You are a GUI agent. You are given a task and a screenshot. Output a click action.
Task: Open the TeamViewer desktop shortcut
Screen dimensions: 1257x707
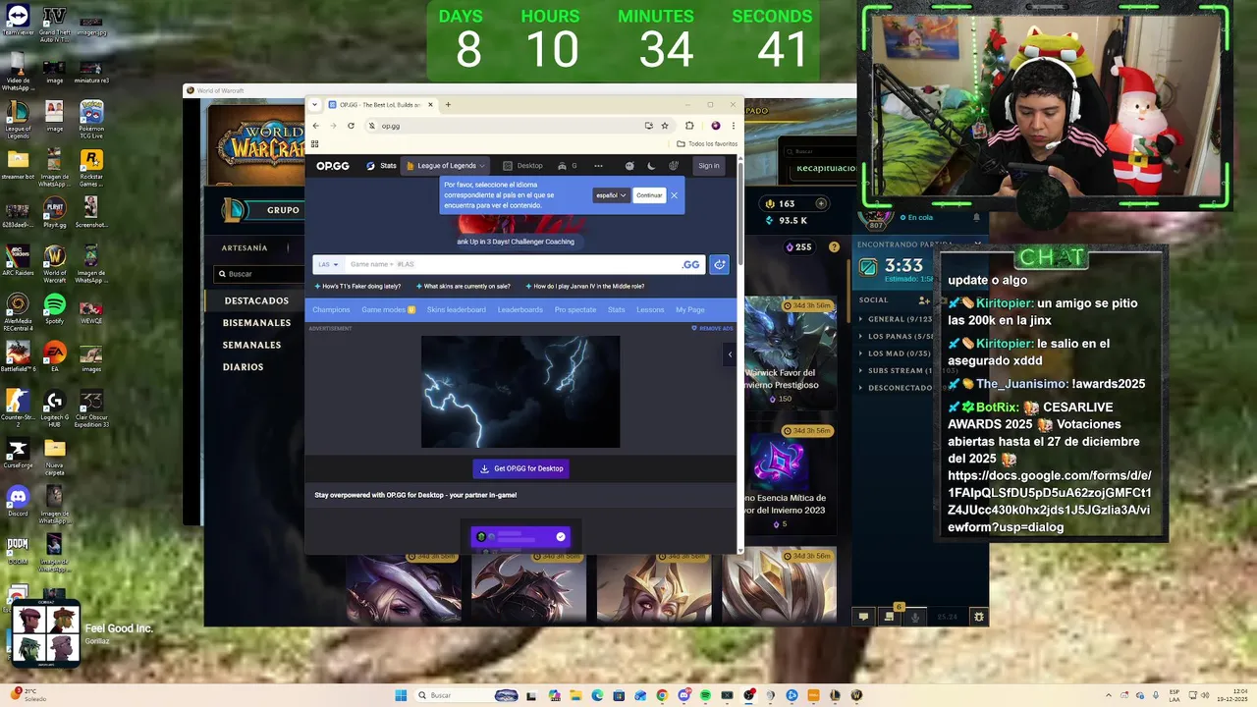coord(18,21)
